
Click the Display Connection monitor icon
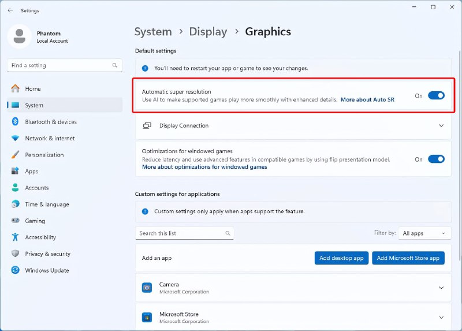(x=147, y=125)
